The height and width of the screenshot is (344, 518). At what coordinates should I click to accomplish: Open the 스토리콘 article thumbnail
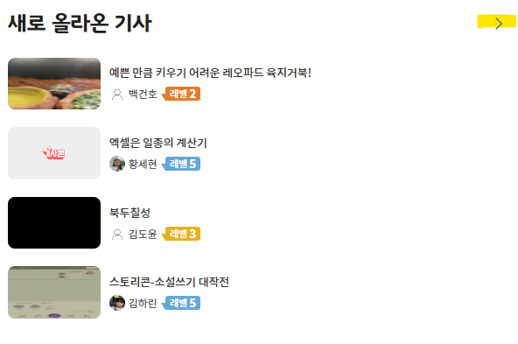(54, 292)
